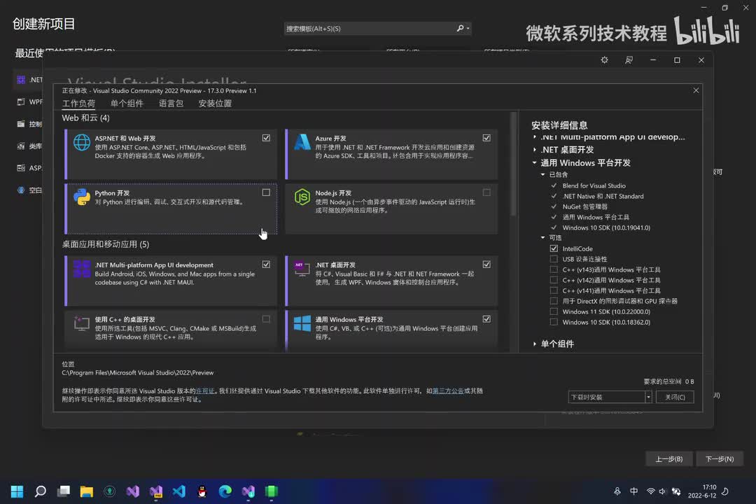
Task: Open 第三方公告 link
Action: pos(448,391)
